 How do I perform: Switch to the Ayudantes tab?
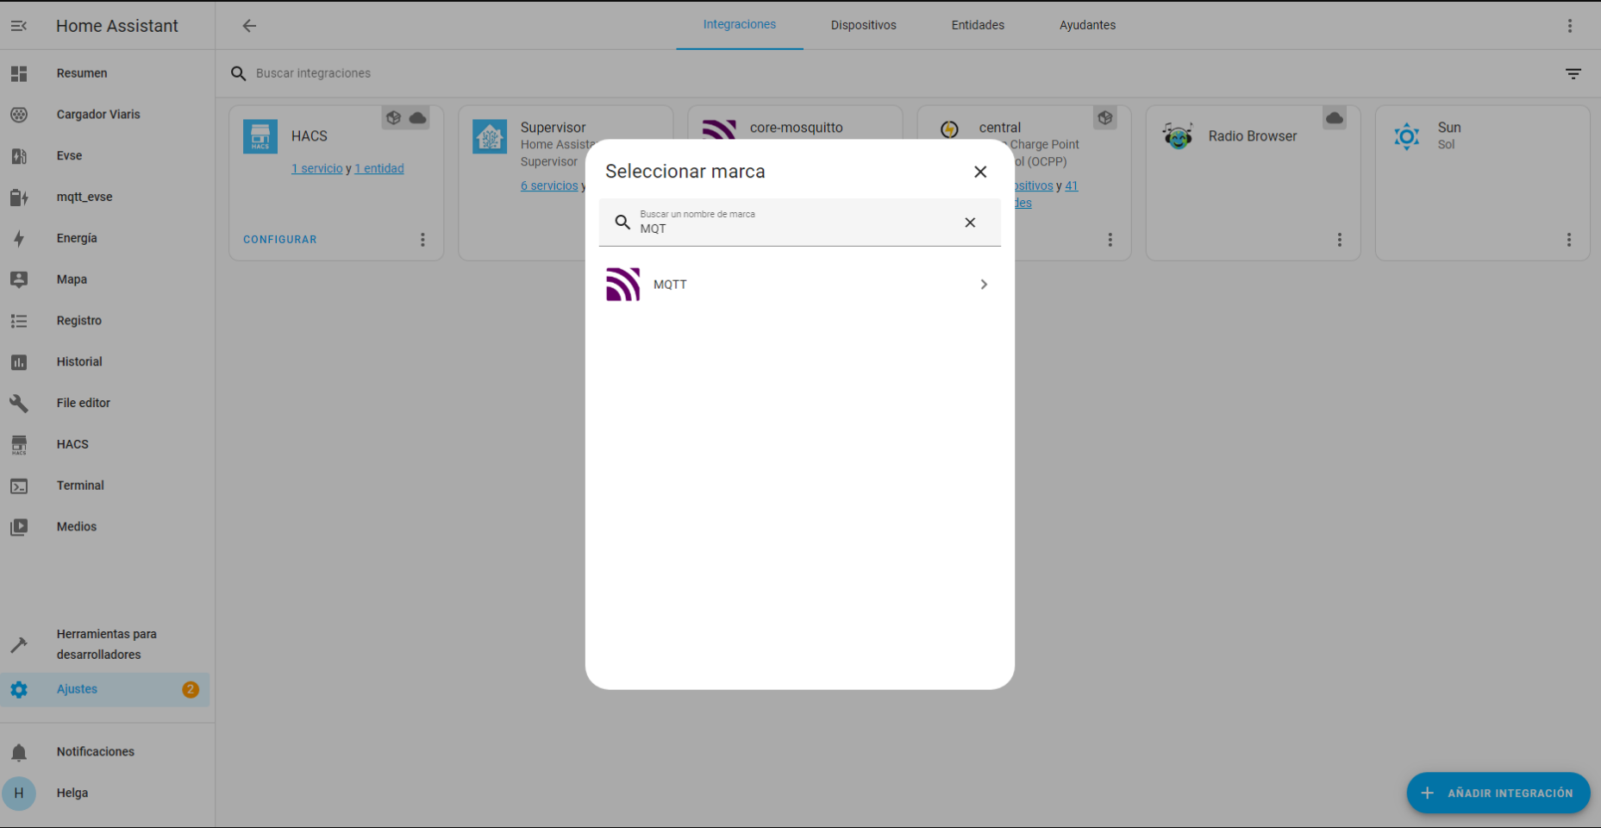pos(1087,25)
